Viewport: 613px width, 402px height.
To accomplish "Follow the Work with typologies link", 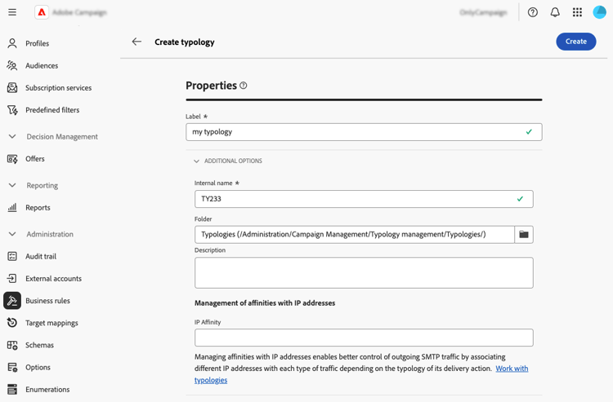I will tap(512, 369).
